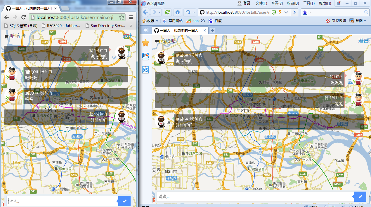The height and width of the screenshot is (207, 371).
Task: Open forward history dropdown in Baidu browser
Action: pyautogui.click(x=160, y=12)
